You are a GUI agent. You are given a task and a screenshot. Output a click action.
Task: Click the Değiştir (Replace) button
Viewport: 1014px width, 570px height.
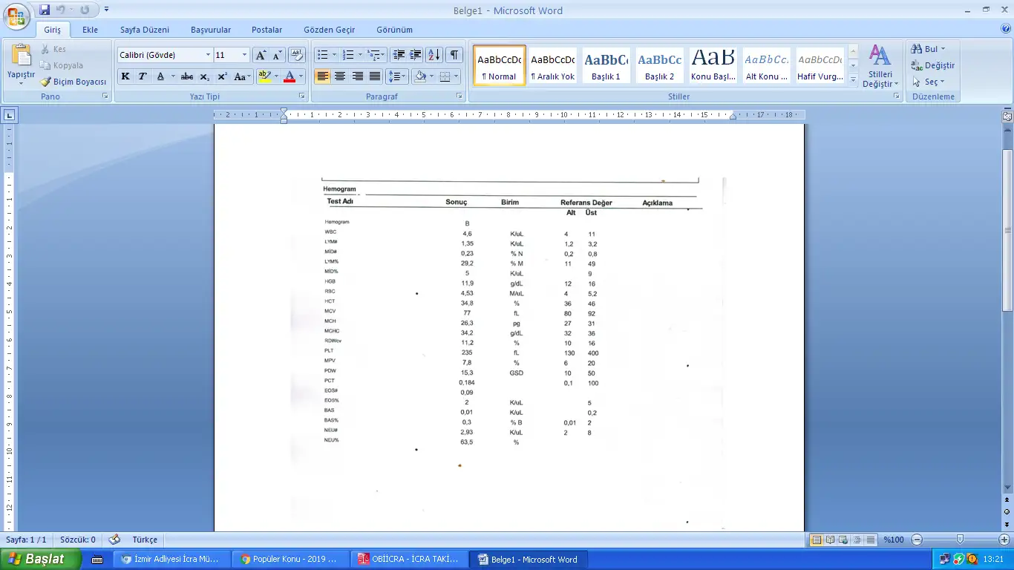click(x=933, y=65)
